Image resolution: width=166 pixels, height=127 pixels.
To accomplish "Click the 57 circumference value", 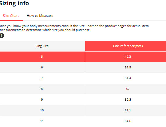I will coord(128,89).
